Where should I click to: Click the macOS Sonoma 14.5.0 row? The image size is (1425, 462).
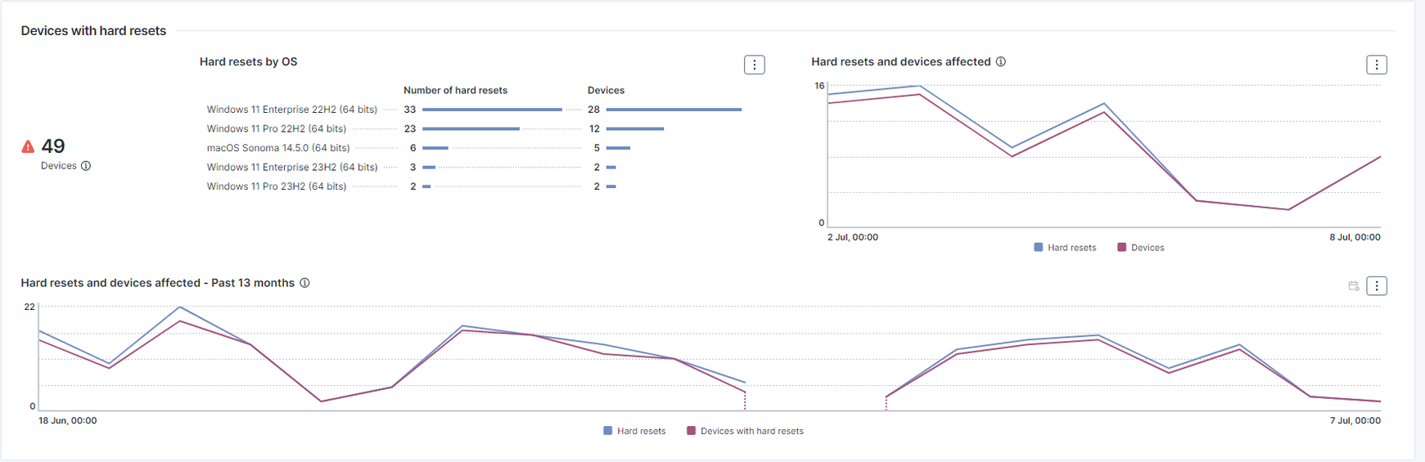click(277, 148)
